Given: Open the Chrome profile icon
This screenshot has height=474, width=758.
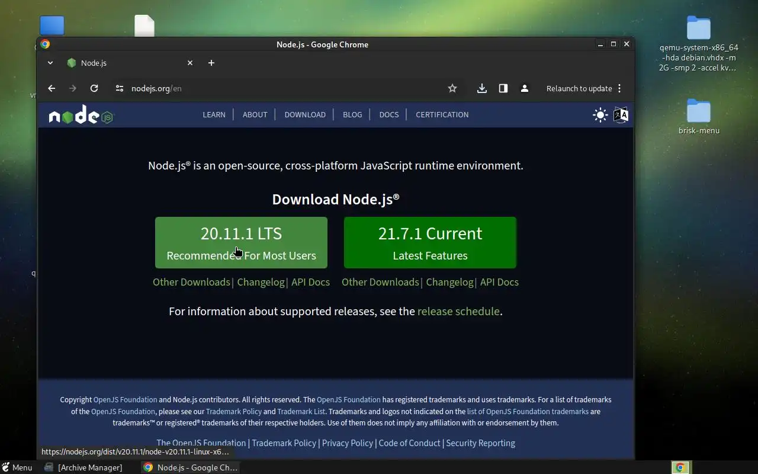Looking at the screenshot, I should tap(525, 88).
